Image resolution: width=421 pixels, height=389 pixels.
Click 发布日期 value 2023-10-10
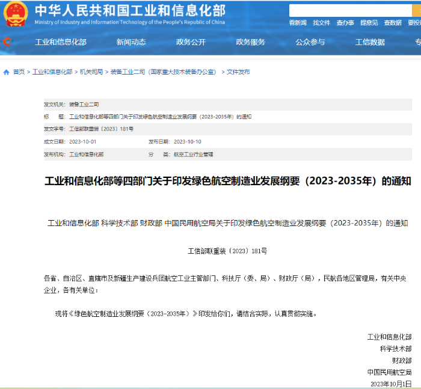(188, 142)
